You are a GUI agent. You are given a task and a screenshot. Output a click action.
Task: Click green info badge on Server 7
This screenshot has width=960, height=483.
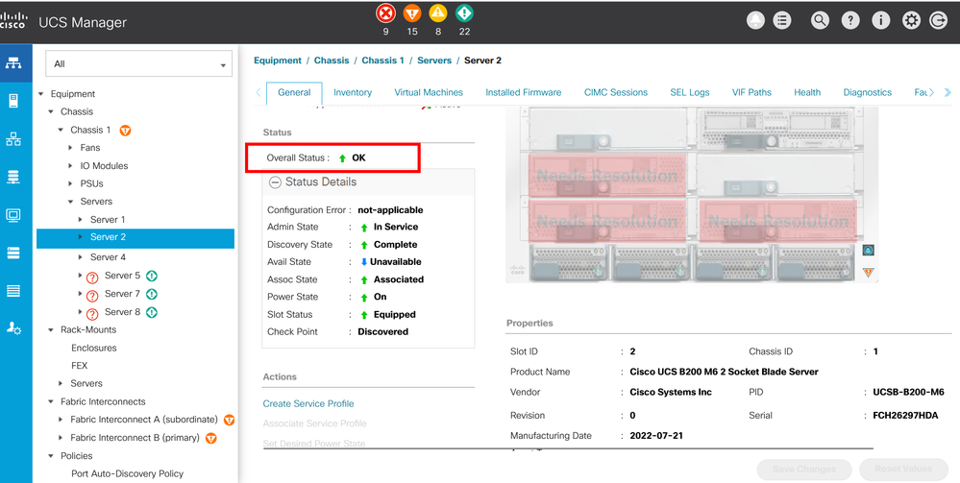152,294
